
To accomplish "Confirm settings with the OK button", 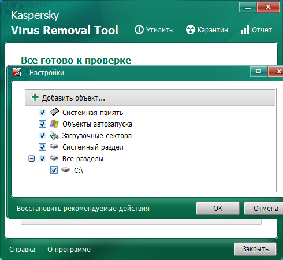I will 218,208.
